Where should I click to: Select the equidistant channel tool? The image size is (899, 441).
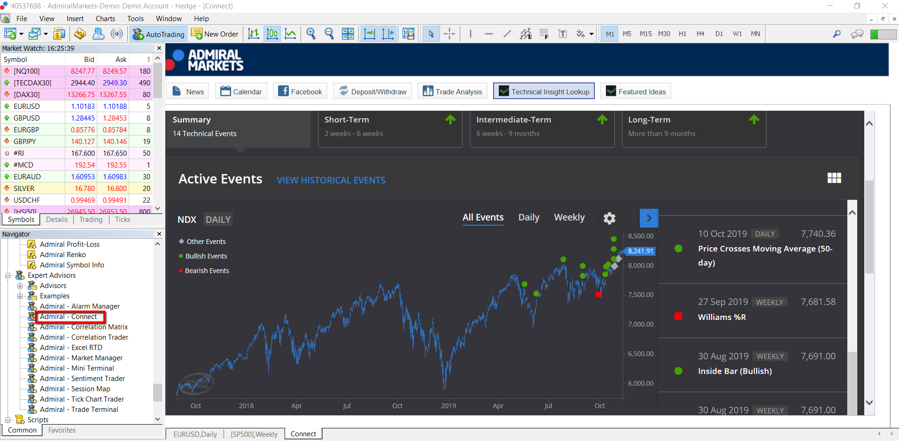coord(526,34)
